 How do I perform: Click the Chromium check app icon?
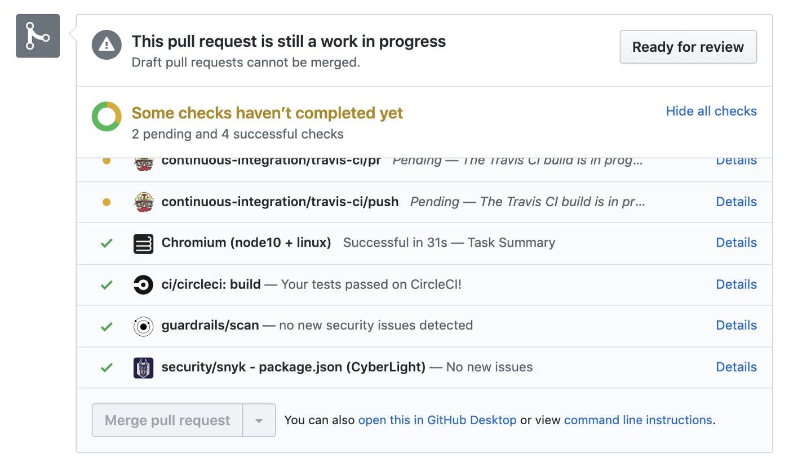(143, 243)
